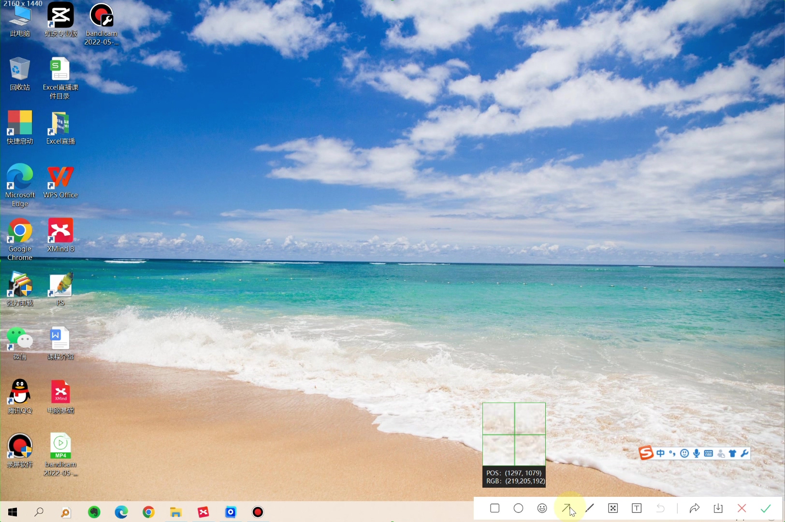
Task: Open green round app on taskbar
Action: (94, 512)
